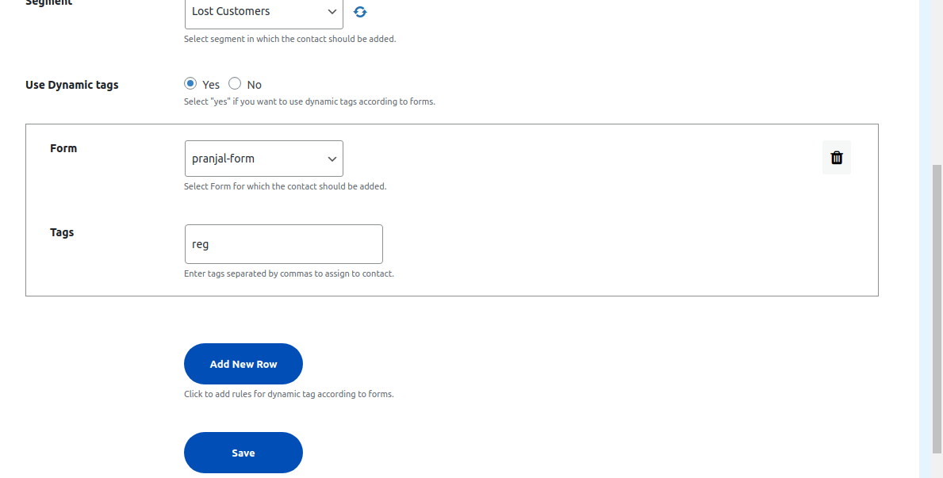This screenshot has height=478, width=943.
Task: Refresh the segment list icon
Action: click(x=359, y=11)
